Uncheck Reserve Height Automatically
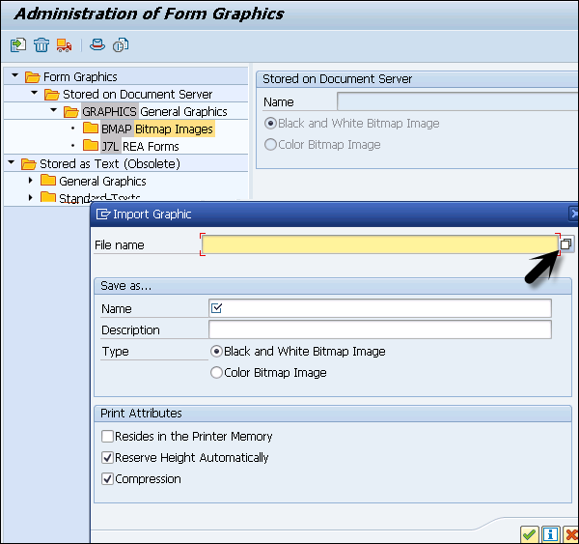This screenshot has width=579, height=544. (x=108, y=458)
